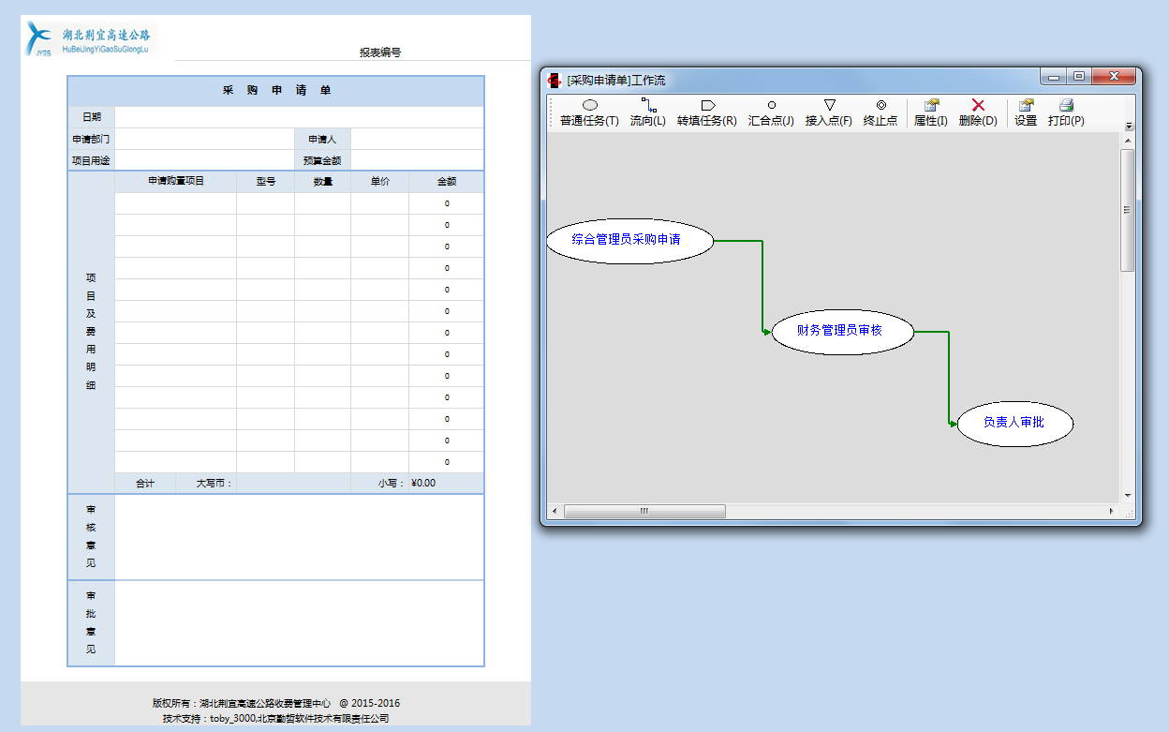1169x732 pixels.
Task: Click the 审核意见 text area
Action: tap(299, 537)
